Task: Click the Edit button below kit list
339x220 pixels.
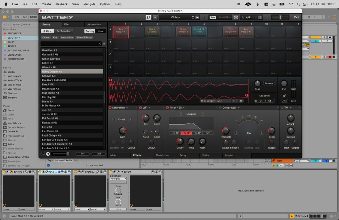Action: (99, 154)
